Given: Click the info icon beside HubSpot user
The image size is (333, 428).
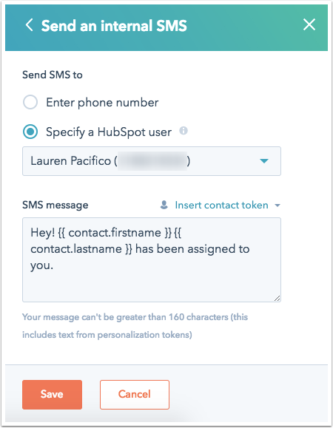Looking at the screenshot, I should [184, 131].
